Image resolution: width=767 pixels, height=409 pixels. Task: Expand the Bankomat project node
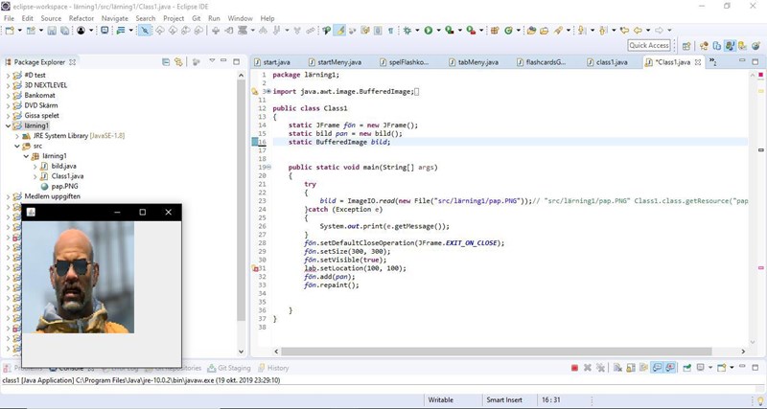tap(9, 95)
